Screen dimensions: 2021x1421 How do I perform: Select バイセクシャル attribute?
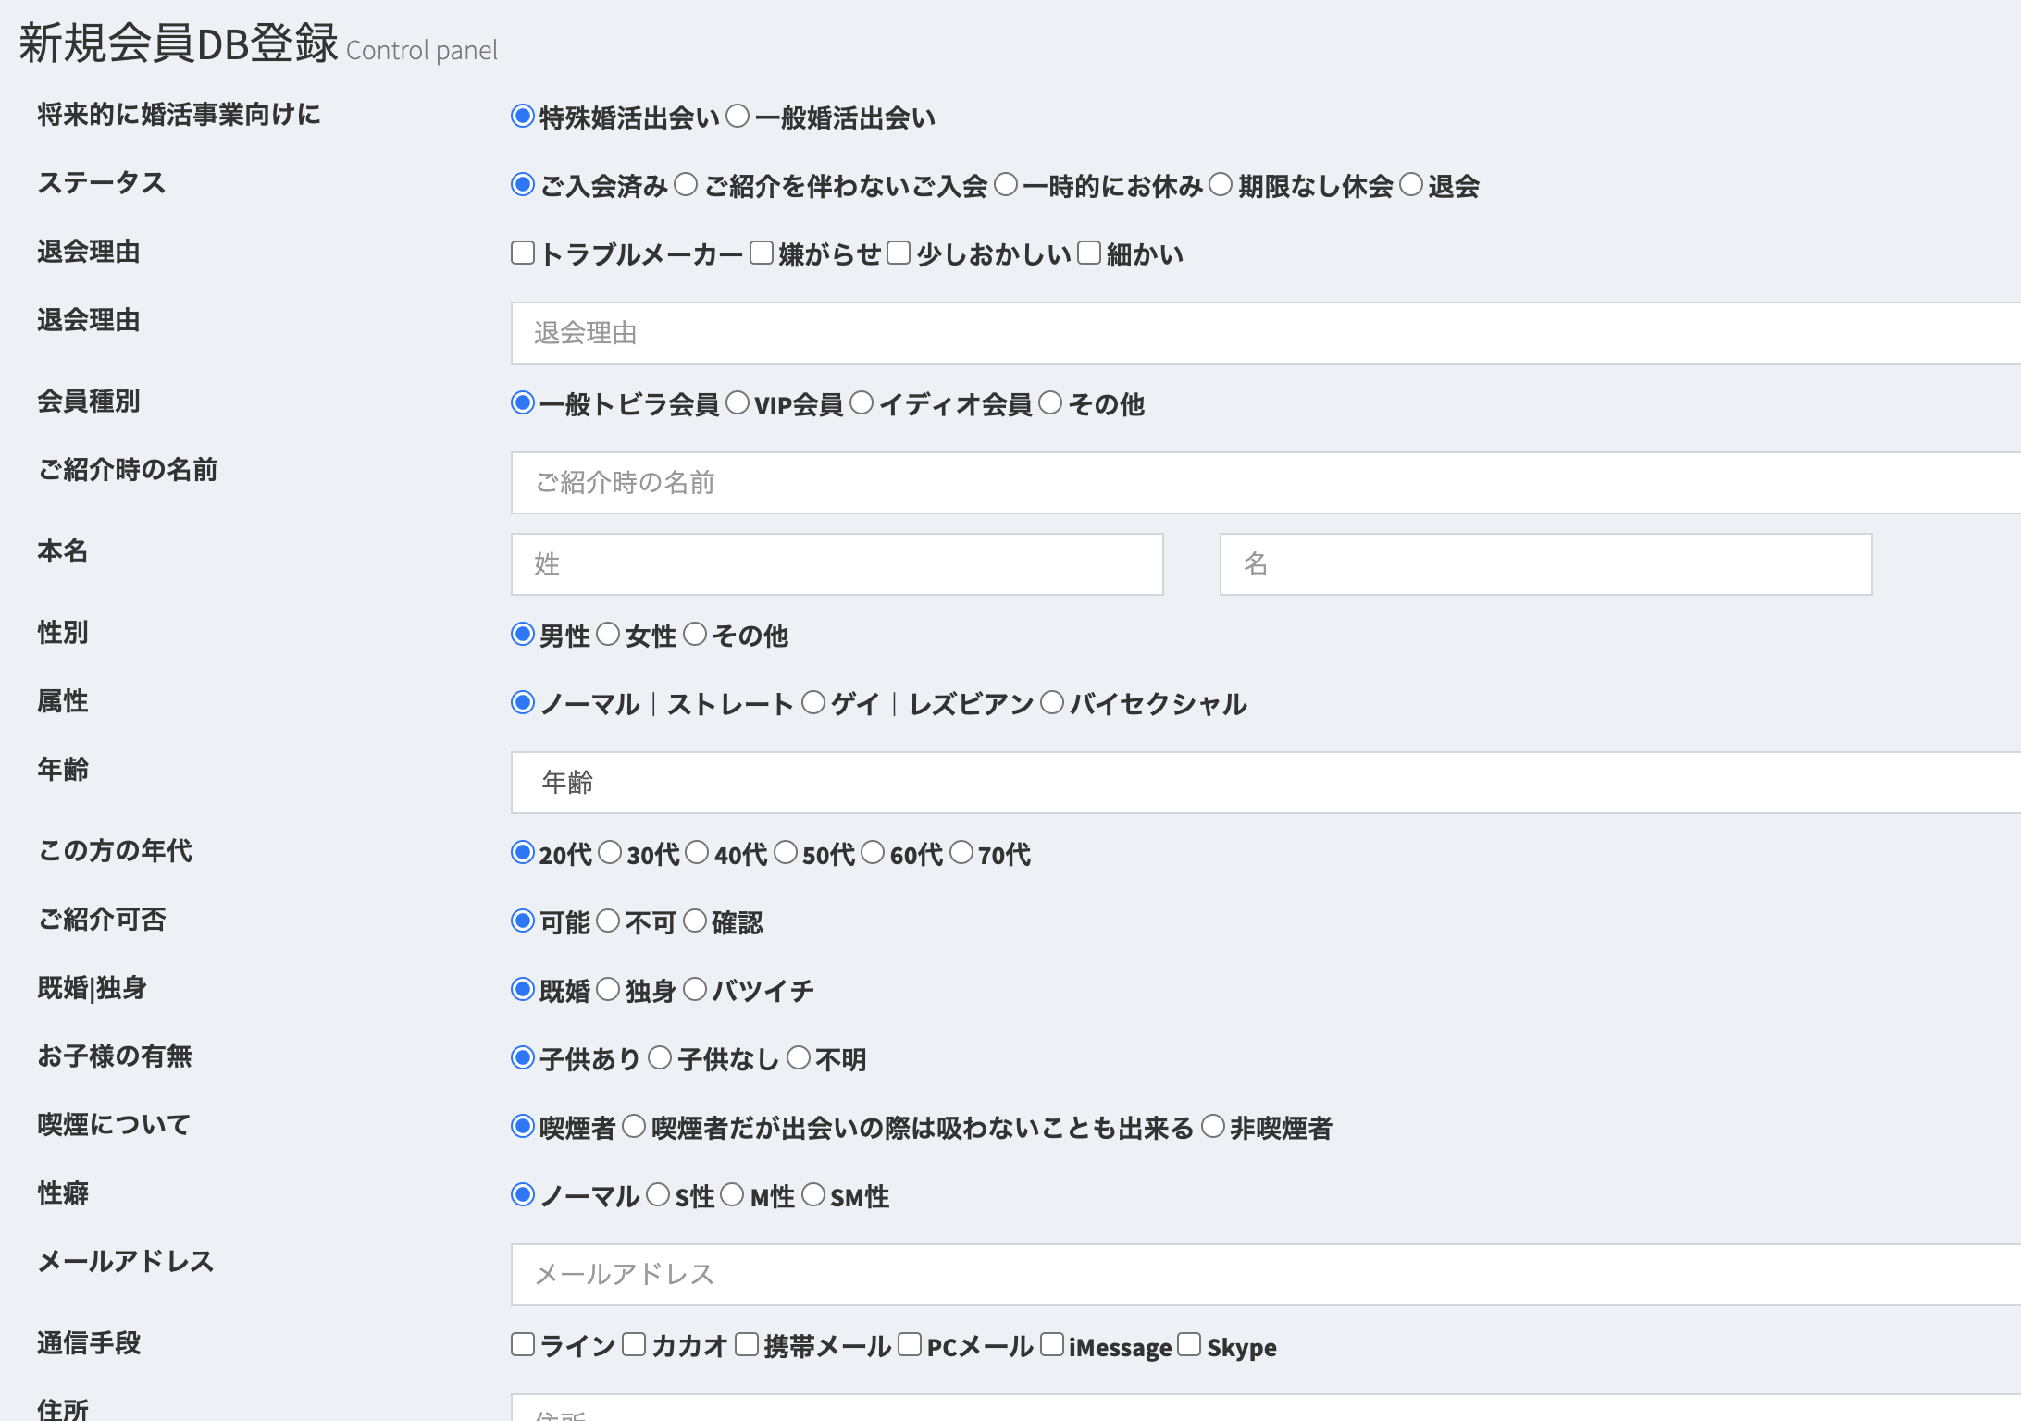(x=1052, y=702)
